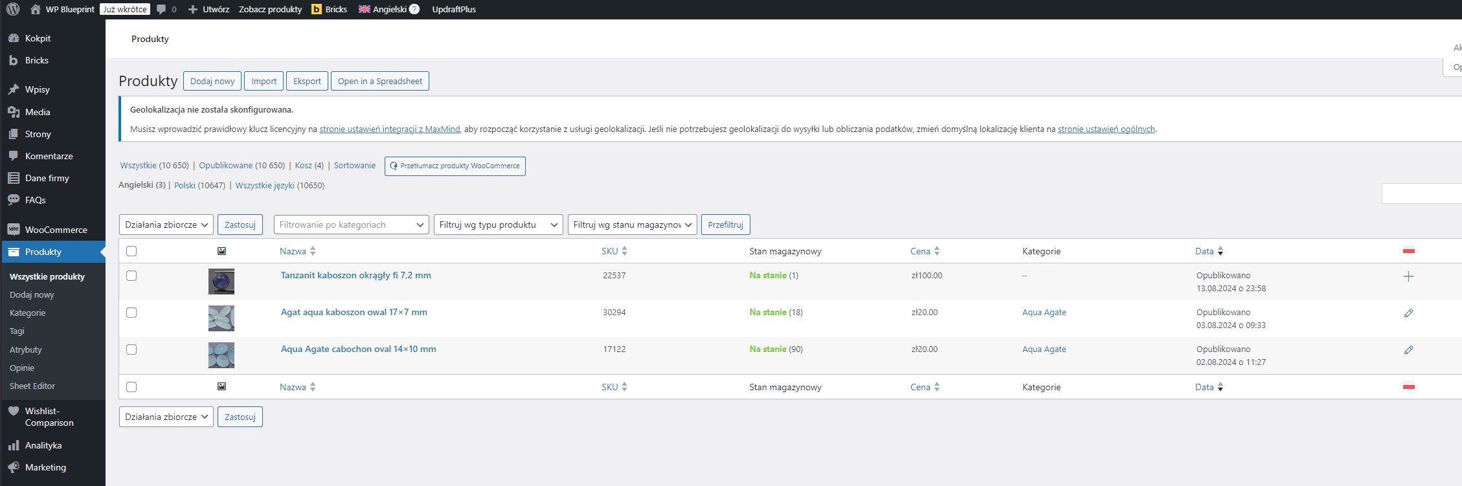The width and height of the screenshot is (1462, 486).
Task: Click the image thumbnail column header icon
Action: [221, 251]
